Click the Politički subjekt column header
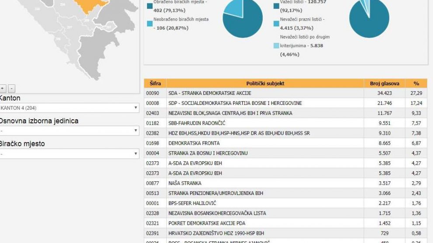The image size is (433, 243). click(265, 83)
